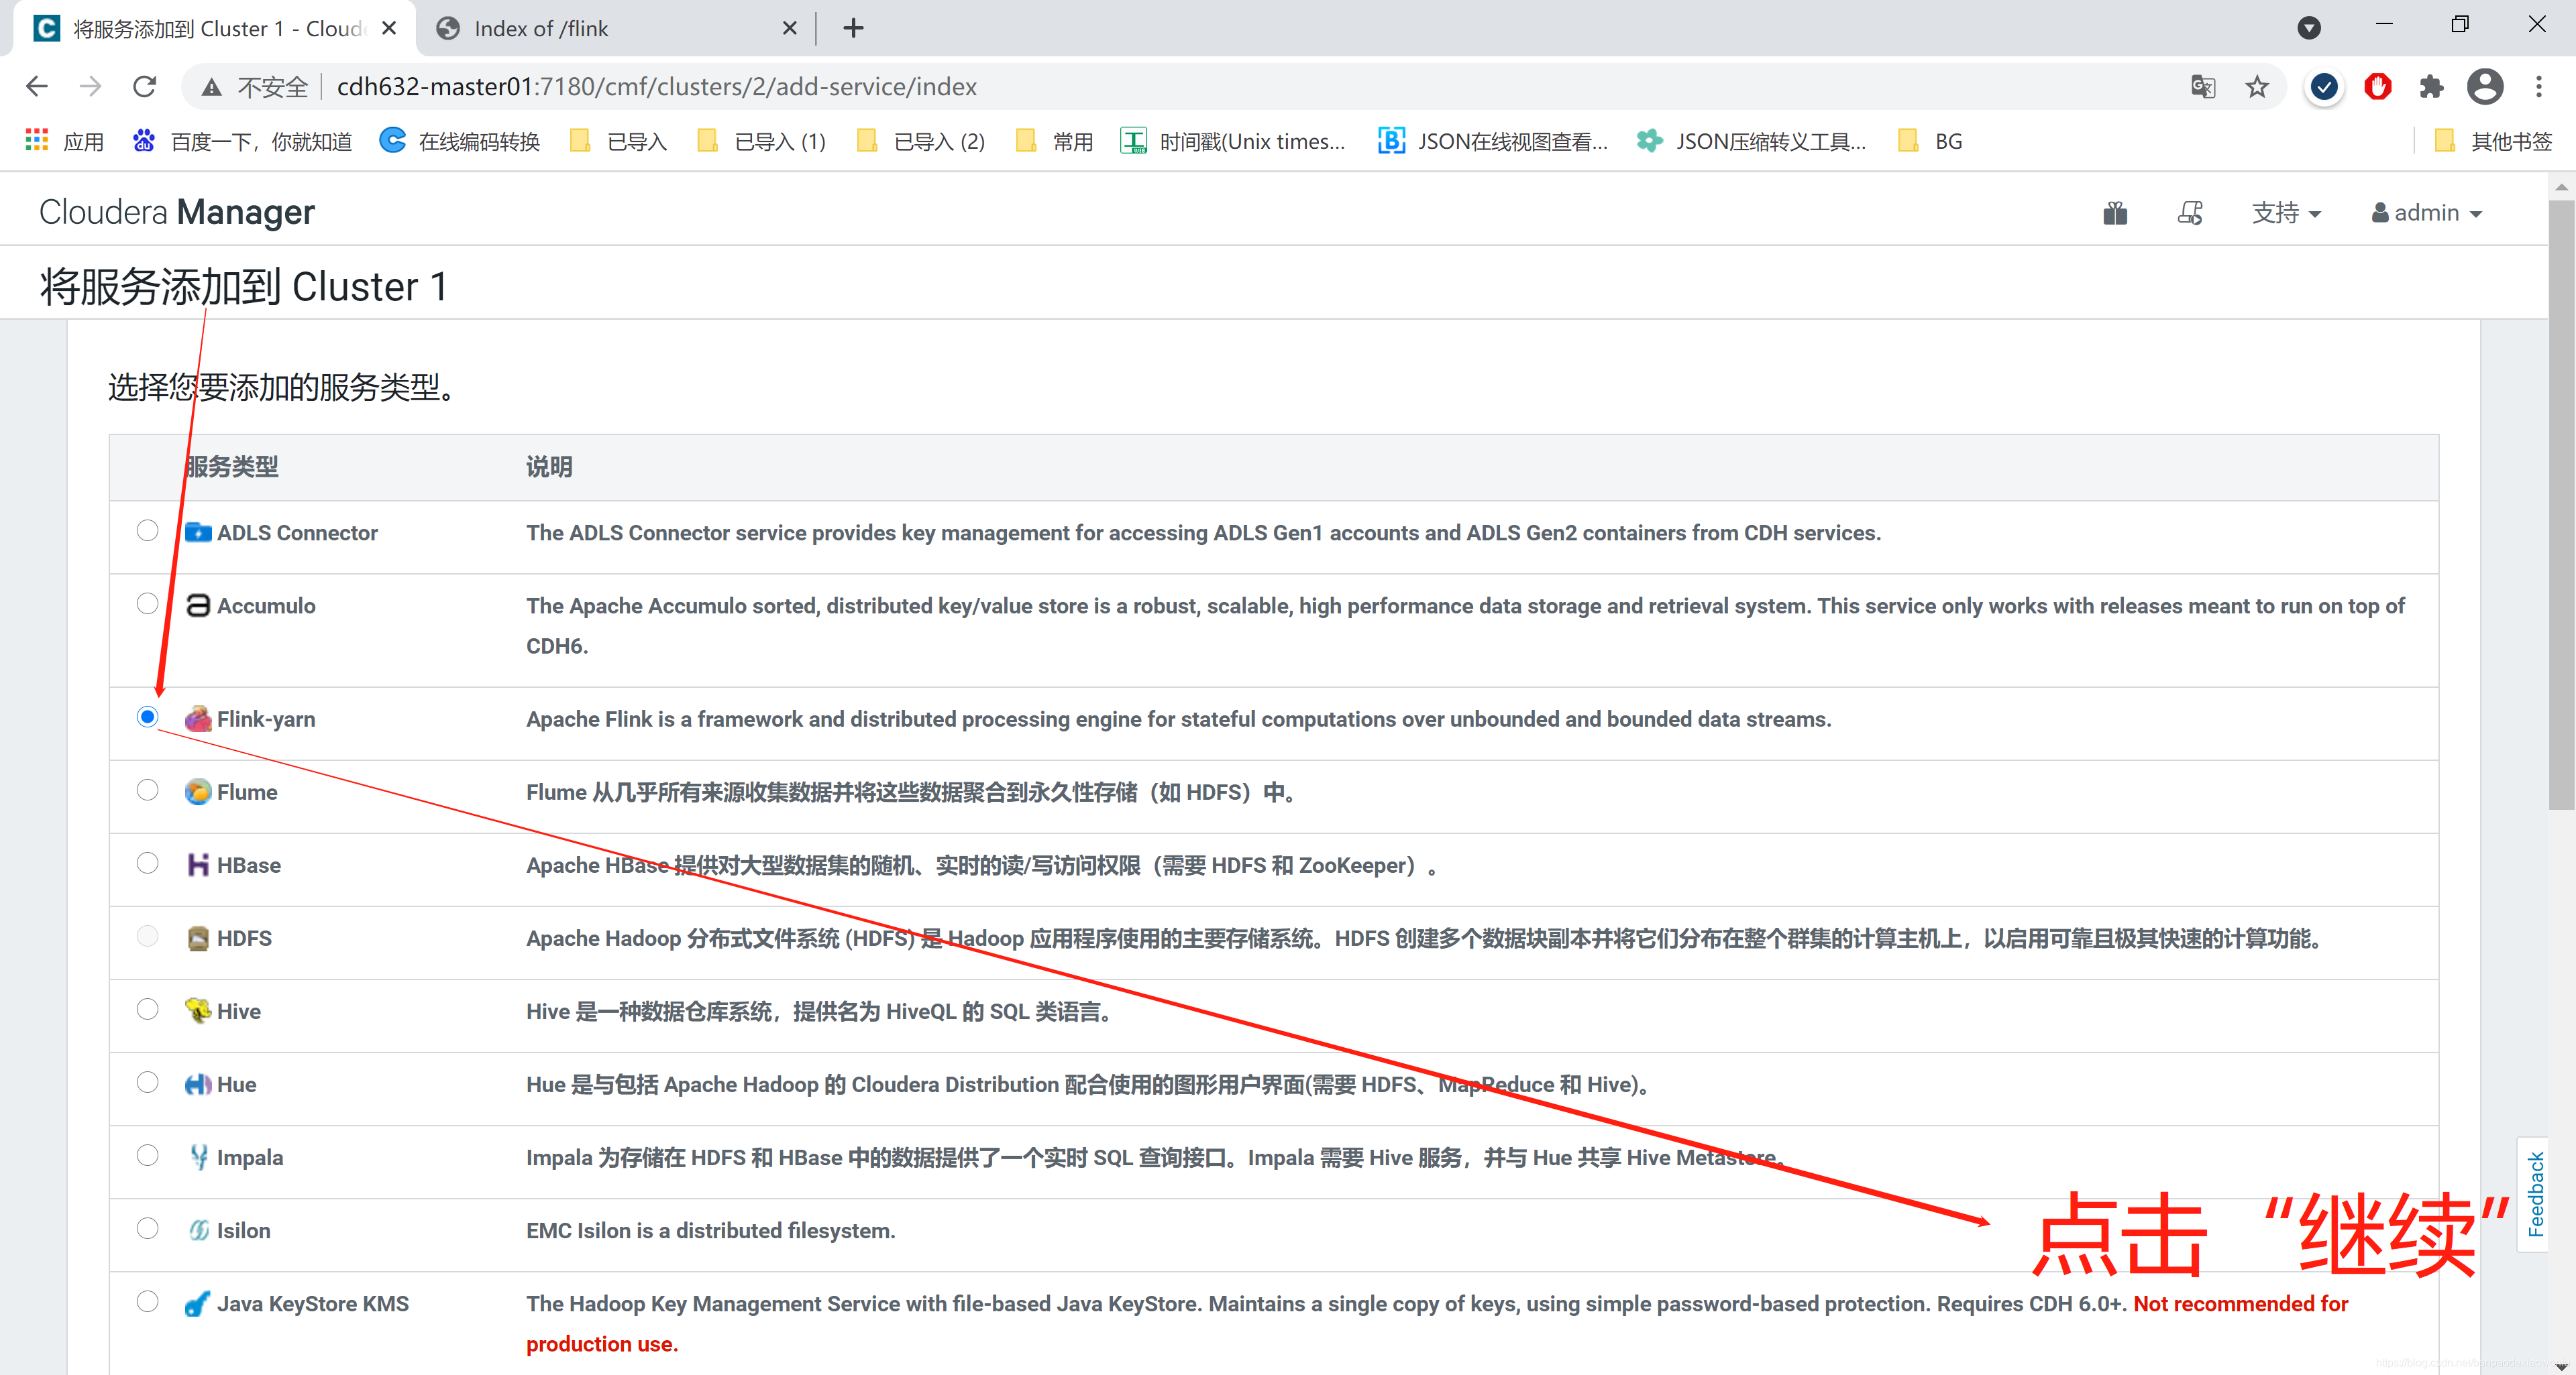Open the 常用 bookmark folder
Viewport: 2576px width, 1375px height.
pos(1054,141)
